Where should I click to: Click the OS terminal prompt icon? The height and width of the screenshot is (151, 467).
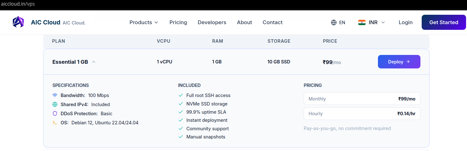pyautogui.click(x=55, y=123)
